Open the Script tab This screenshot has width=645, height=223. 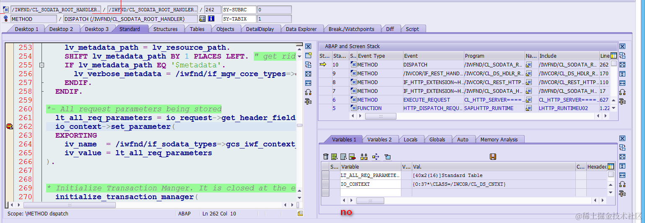412,29
